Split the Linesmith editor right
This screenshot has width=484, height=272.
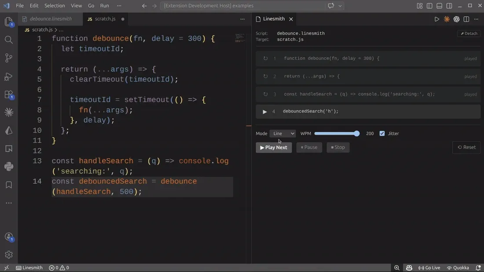[x=466, y=19]
